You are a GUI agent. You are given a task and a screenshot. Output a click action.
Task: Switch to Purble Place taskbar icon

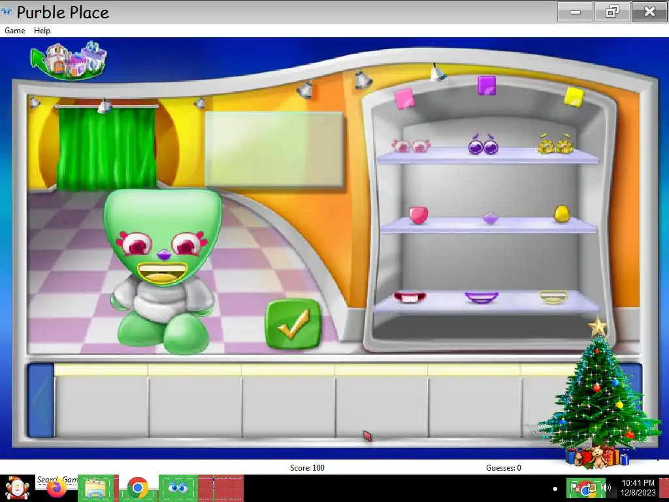tap(178, 488)
